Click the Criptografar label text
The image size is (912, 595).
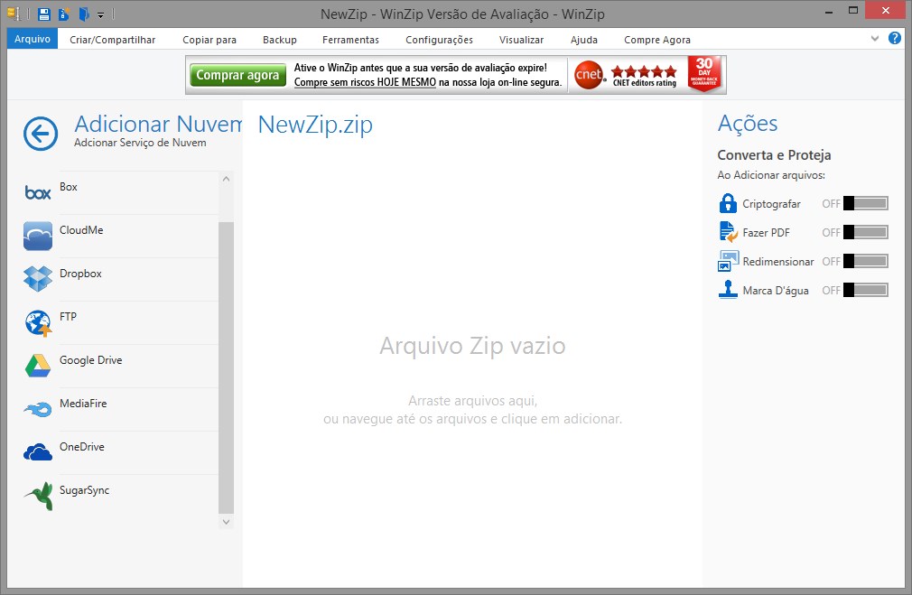(771, 203)
